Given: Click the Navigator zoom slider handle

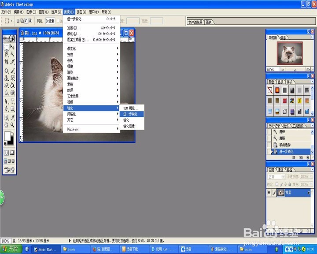Looking at the screenshot, I should (295, 70).
